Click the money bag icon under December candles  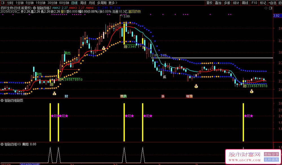[103, 48]
